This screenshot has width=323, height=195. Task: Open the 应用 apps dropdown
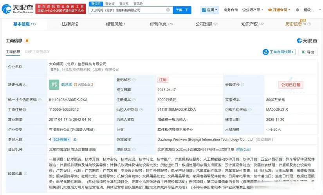pos(209,10)
